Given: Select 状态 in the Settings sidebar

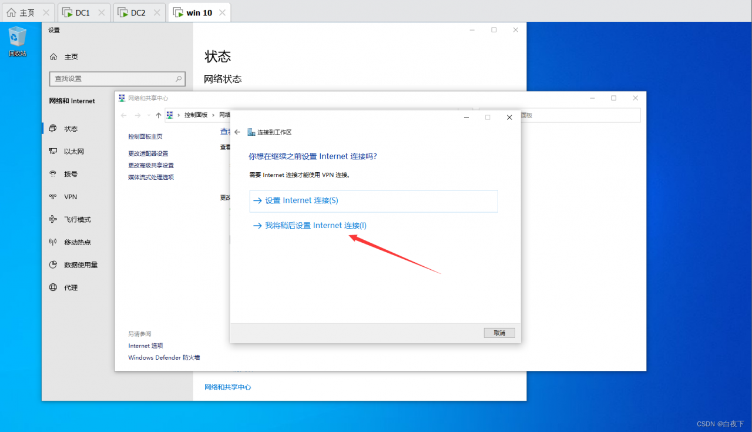Looking at the screenshot, I should click(x=64, y=129).
